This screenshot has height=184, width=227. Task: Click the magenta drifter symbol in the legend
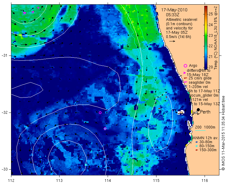click(184, 73)
